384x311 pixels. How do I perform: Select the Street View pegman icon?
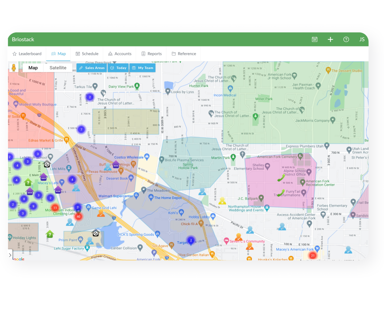pyautogui.click(x=14, y=68)
